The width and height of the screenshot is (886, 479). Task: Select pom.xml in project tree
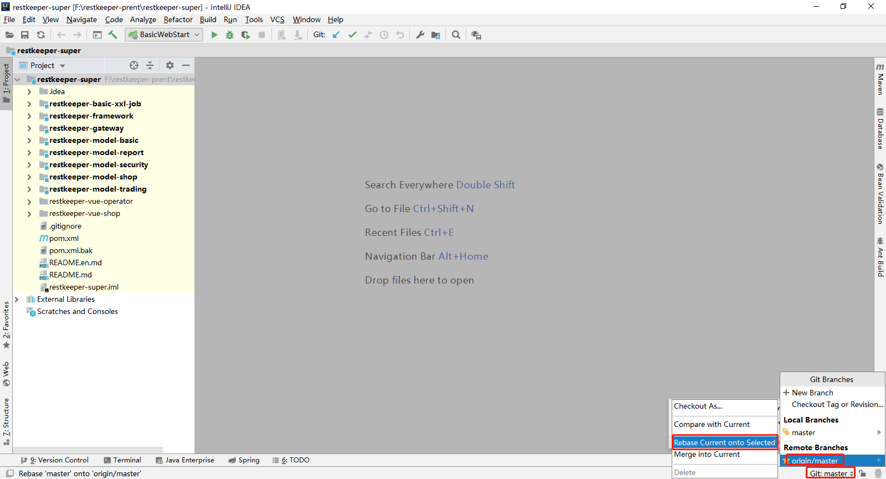[64, 238]
